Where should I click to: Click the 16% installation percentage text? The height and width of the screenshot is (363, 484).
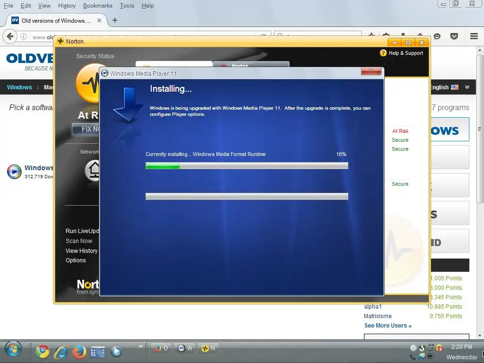(341, 154)
